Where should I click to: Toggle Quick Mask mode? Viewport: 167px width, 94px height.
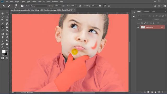point(3,58)
